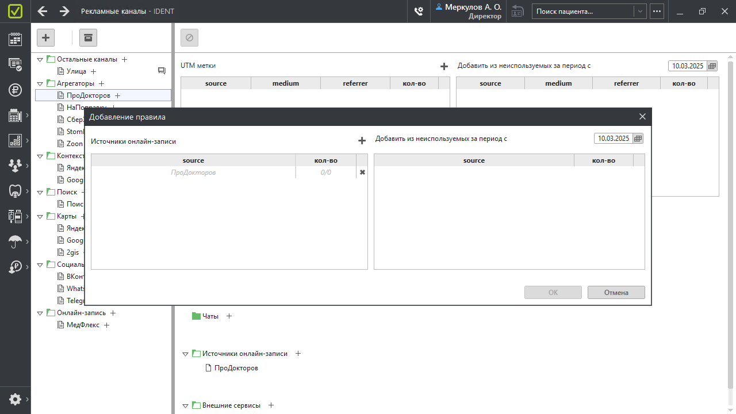Close the Добавление правила dialog
This screenshot has width=736, height=414.
coord(642,117)
